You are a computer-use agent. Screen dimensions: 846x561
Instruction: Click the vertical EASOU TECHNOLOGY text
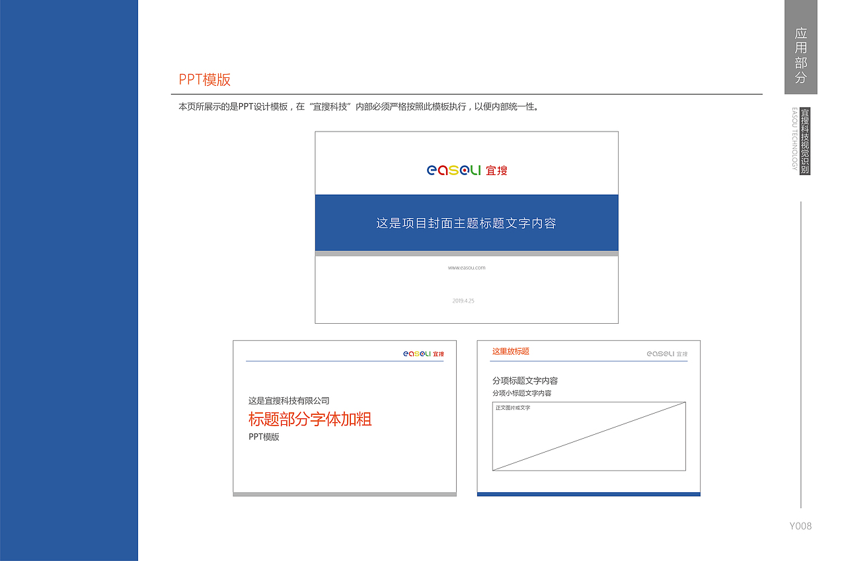pos(794,139)
